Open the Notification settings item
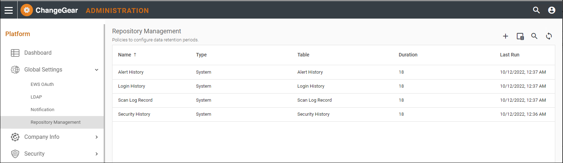Image resolution: width=563 pixels, height=163 pixels. tap(42, 110)
